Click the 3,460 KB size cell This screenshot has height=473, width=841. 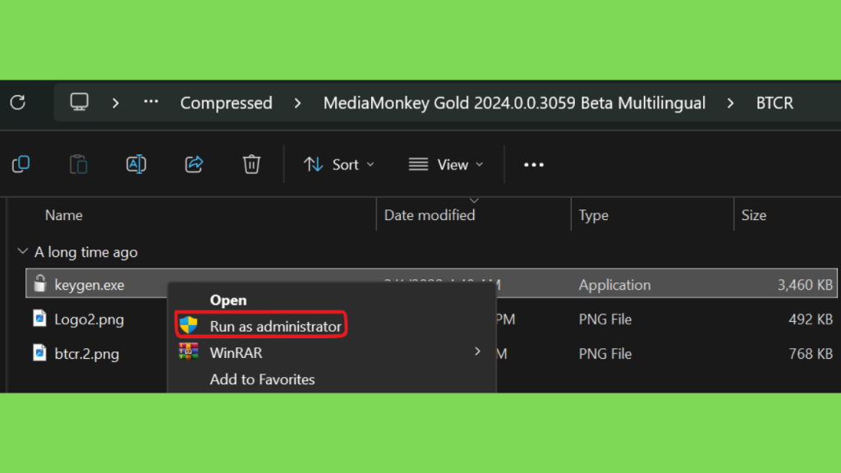[x=805, y=285]
